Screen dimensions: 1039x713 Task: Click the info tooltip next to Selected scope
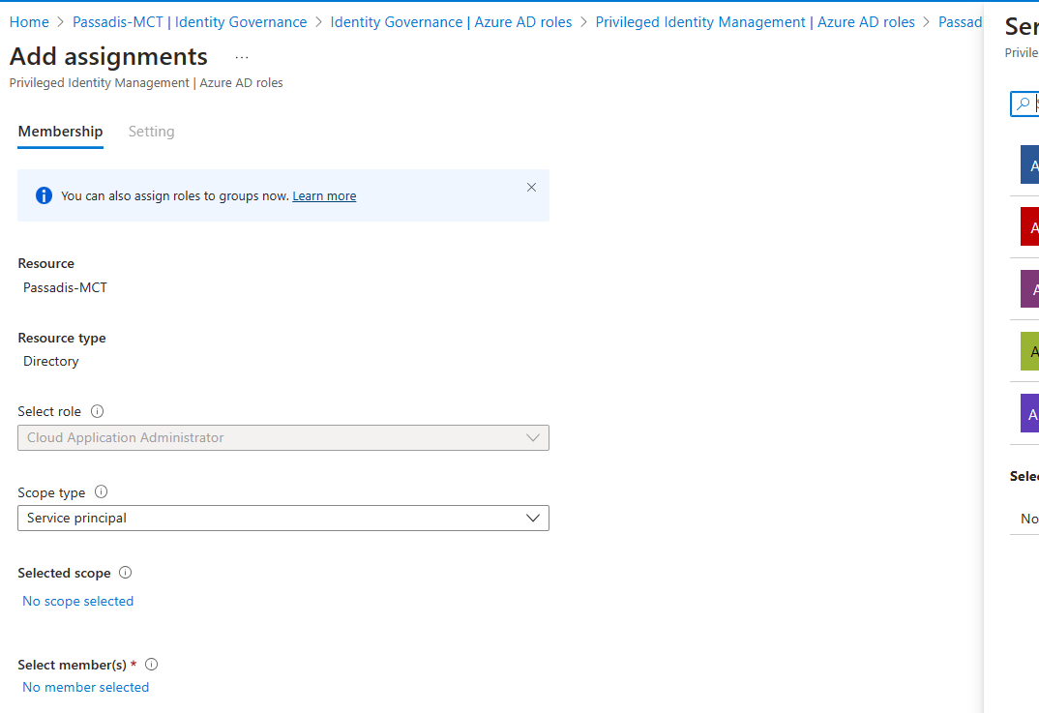[x=124, y=572]
